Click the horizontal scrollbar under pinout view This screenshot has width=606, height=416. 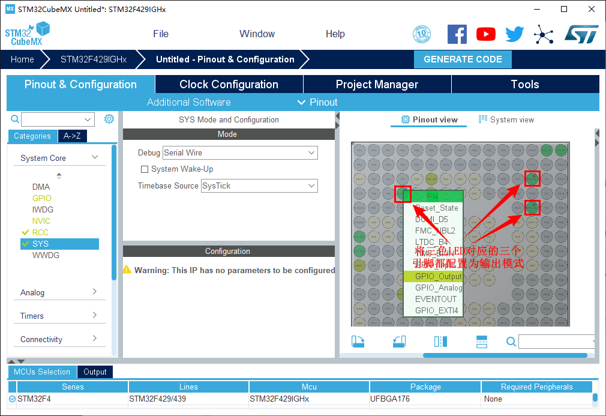[x=504, y=355]
